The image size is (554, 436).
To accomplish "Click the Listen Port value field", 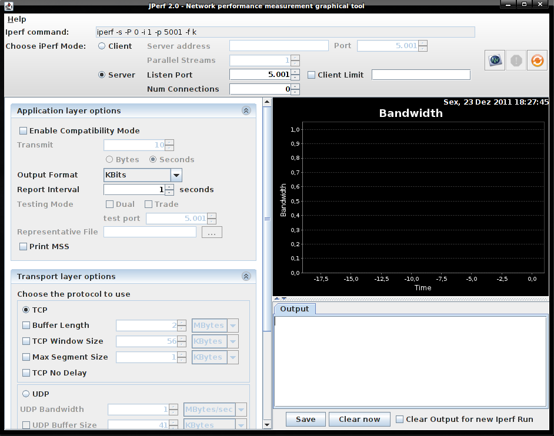I will tap(260, 75).
